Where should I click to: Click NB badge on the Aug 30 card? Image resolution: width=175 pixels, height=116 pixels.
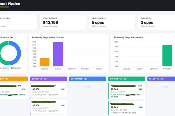[x=62, y=105]
